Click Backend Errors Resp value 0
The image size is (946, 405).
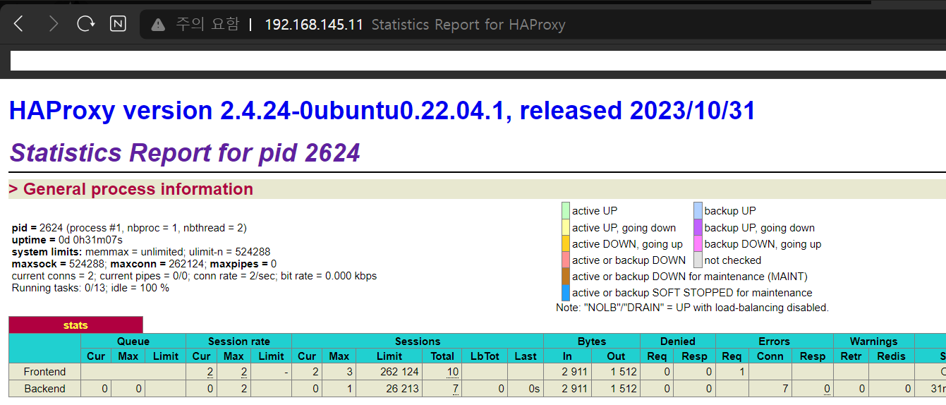coord(827,389)
